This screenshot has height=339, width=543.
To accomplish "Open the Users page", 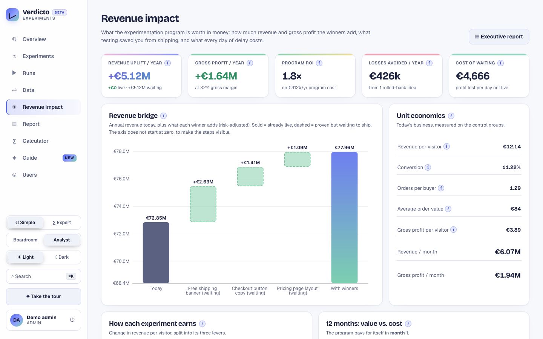I will [x=43, y=175].
